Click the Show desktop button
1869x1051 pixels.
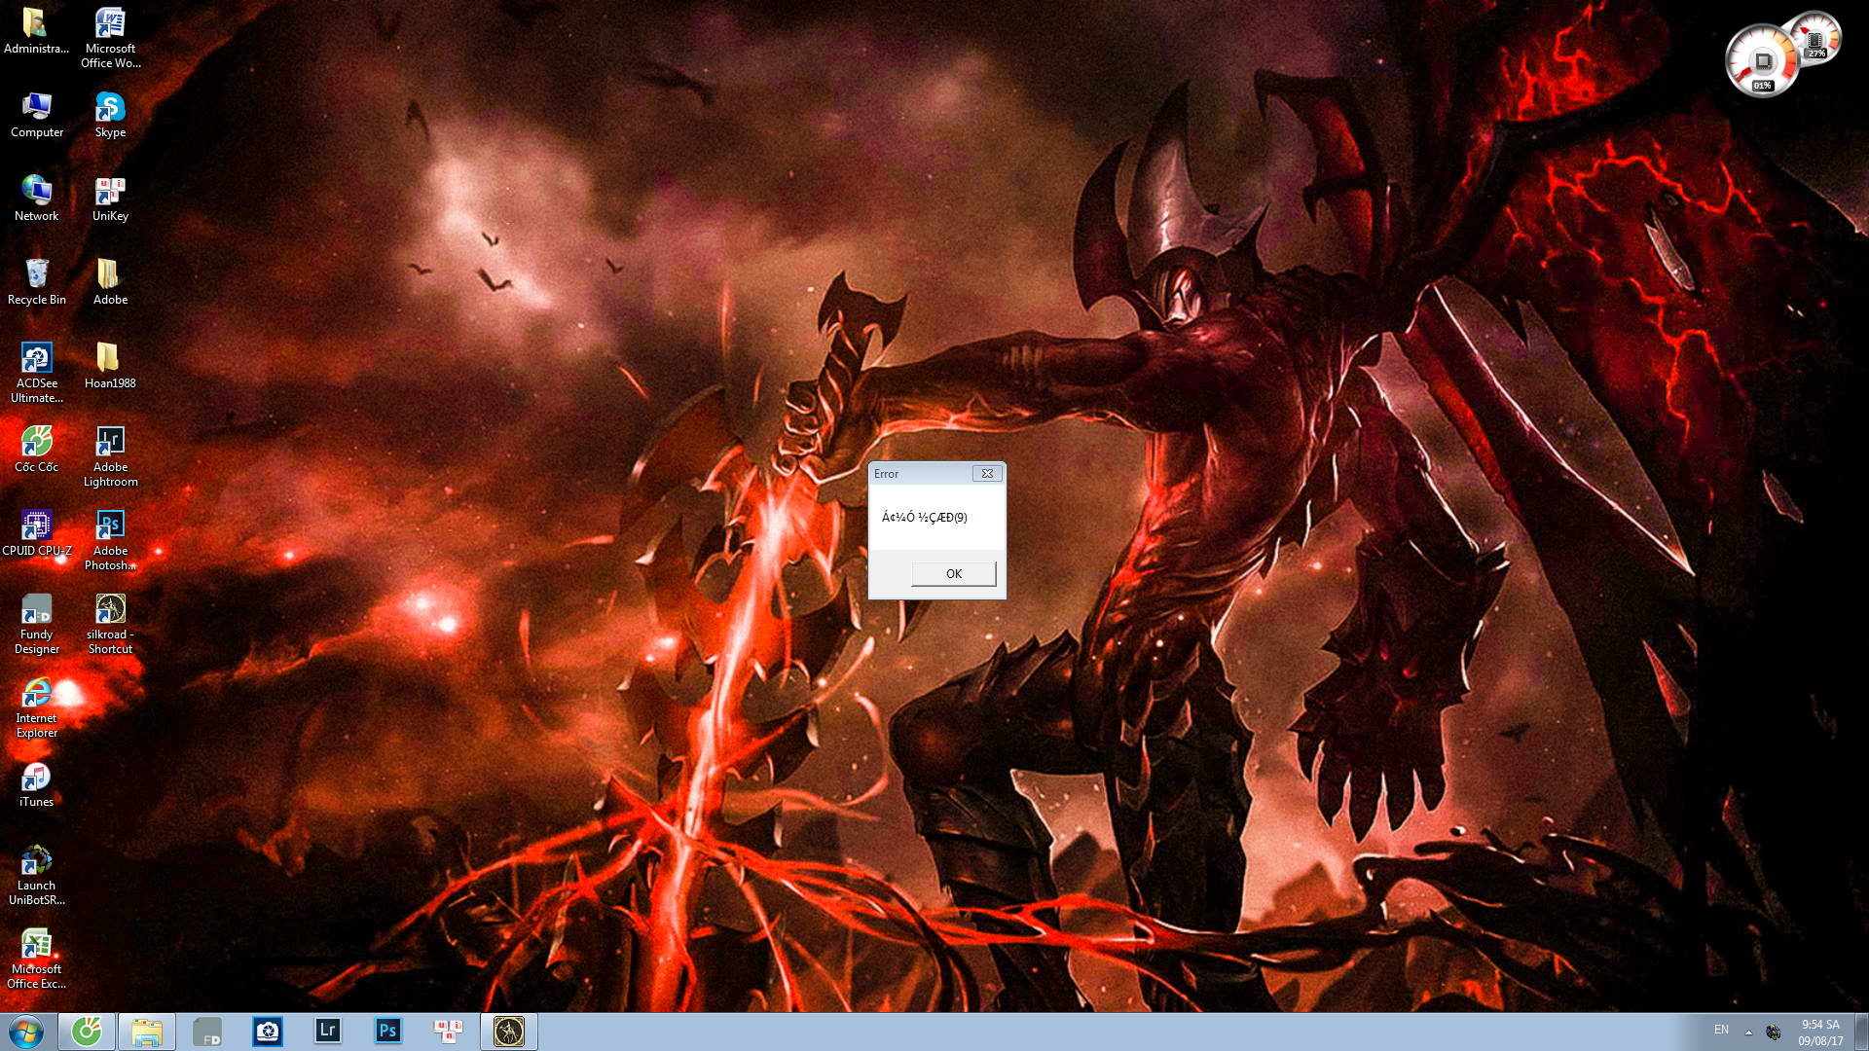1861,1032
